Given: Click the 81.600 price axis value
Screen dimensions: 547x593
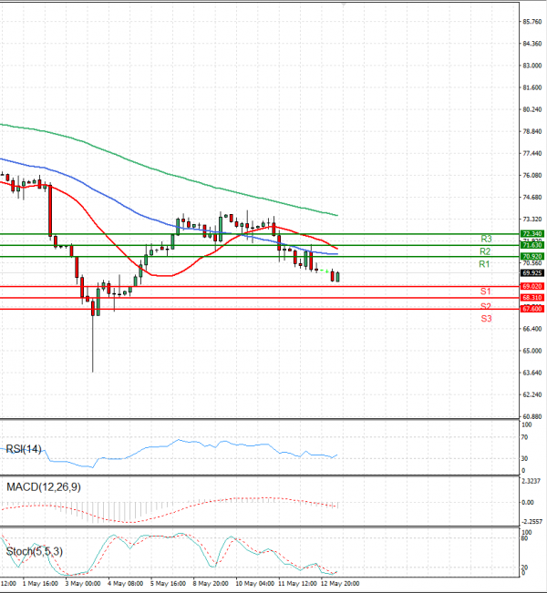Looking at the screenshot, I should [x=532, y=87].
